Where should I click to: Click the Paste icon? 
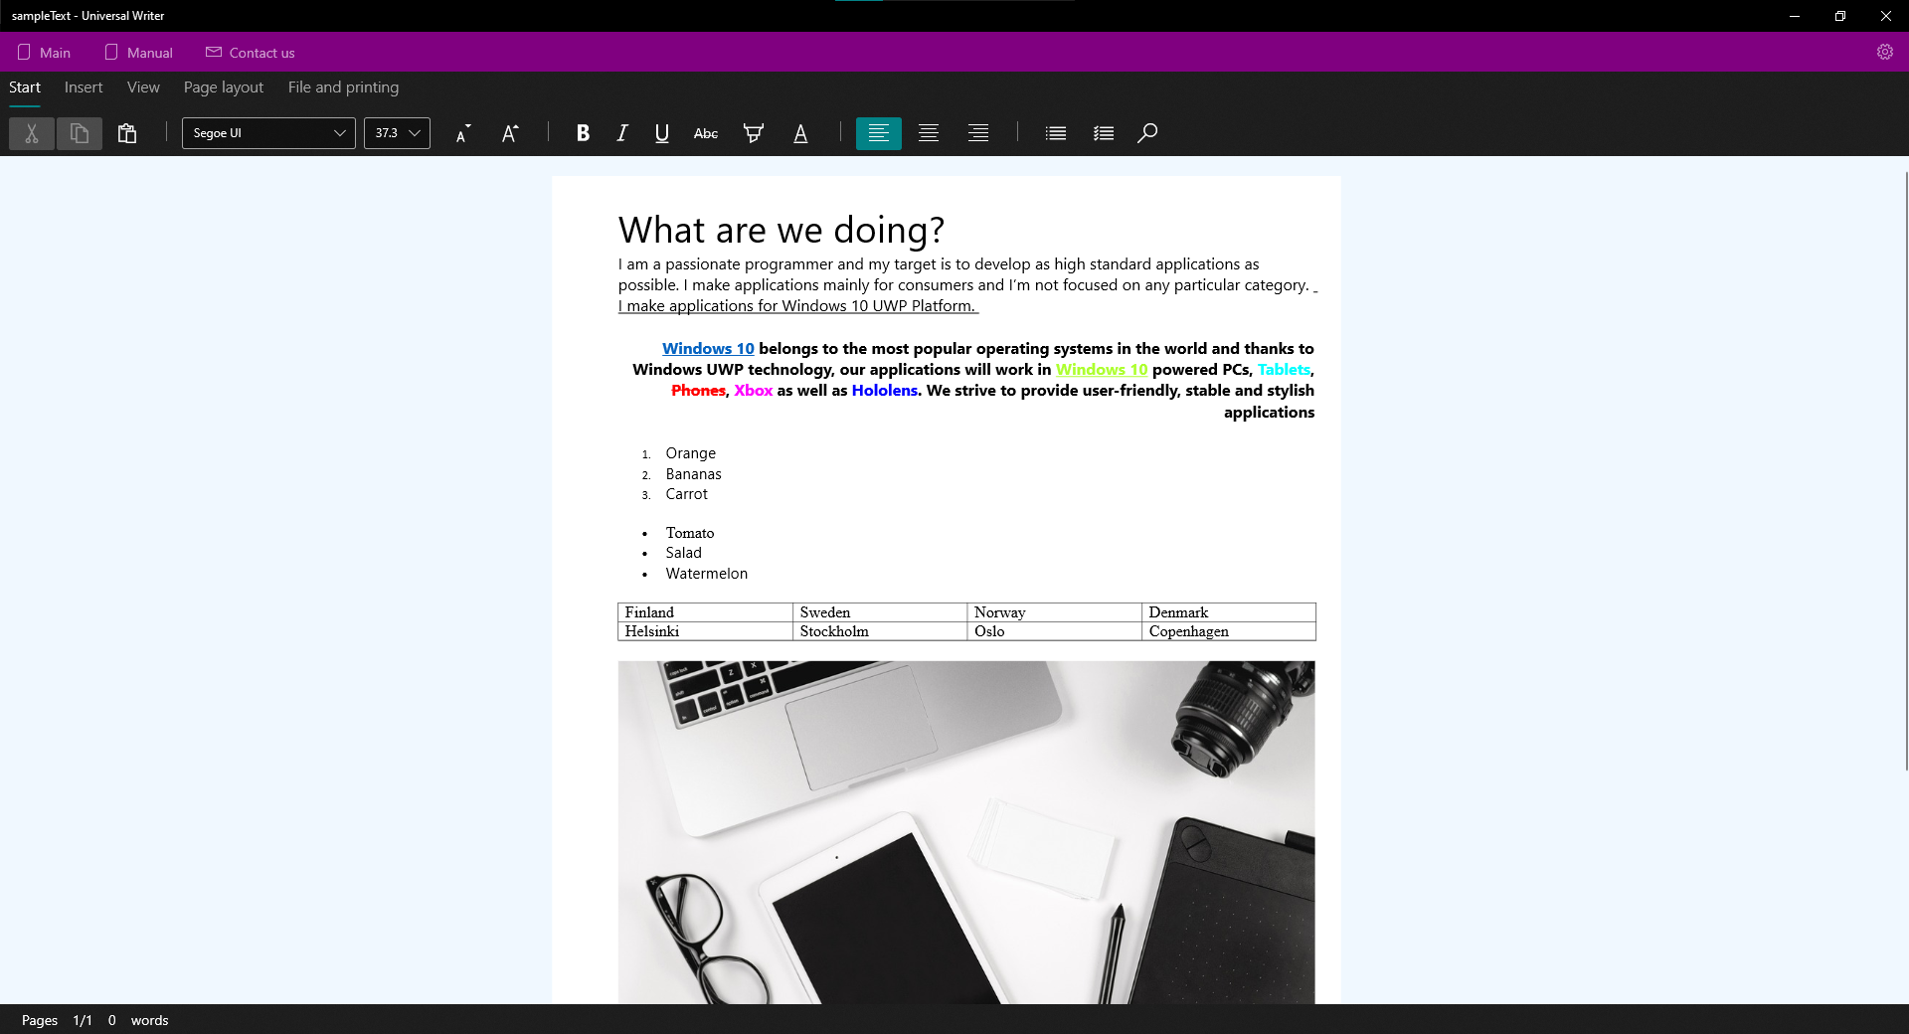tap(126, 133)
